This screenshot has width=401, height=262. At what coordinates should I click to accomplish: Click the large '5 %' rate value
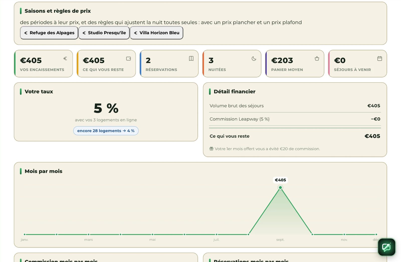point(106,108)
